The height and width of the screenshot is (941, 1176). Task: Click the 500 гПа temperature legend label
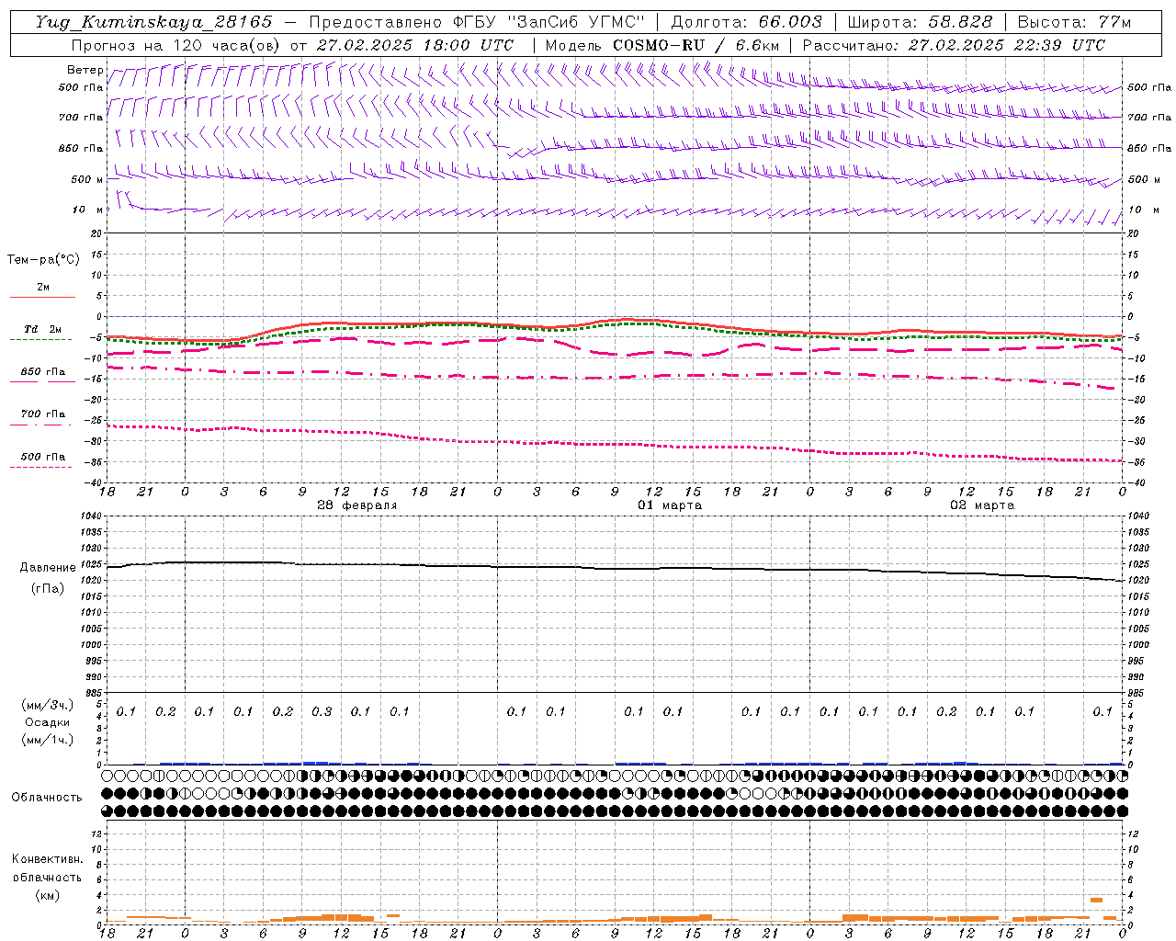point(43,457)
